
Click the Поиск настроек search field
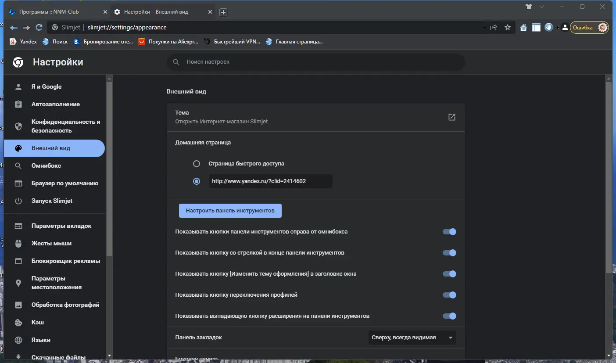point(316,62)
